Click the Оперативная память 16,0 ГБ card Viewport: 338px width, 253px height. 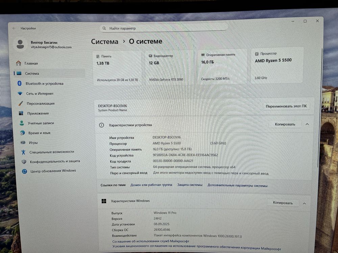tap(222, 66)
